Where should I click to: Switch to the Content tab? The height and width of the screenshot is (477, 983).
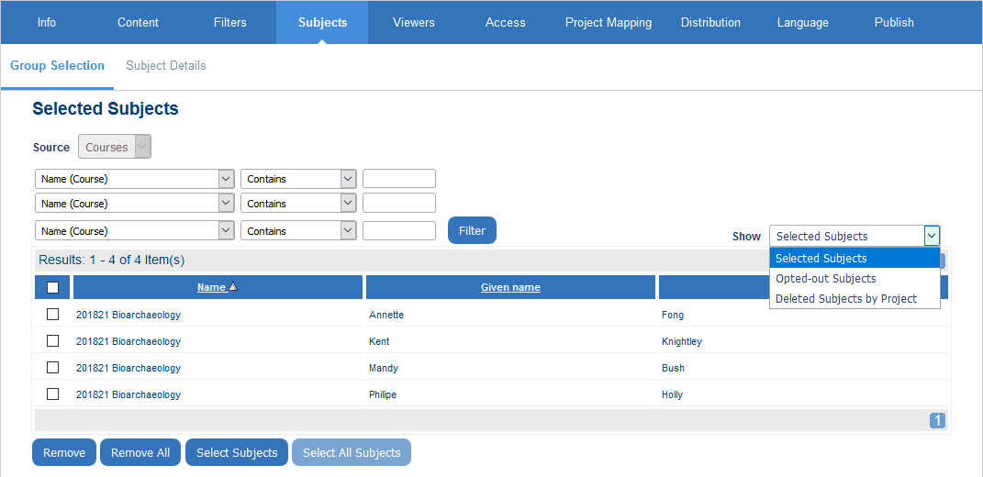(138, 23)
